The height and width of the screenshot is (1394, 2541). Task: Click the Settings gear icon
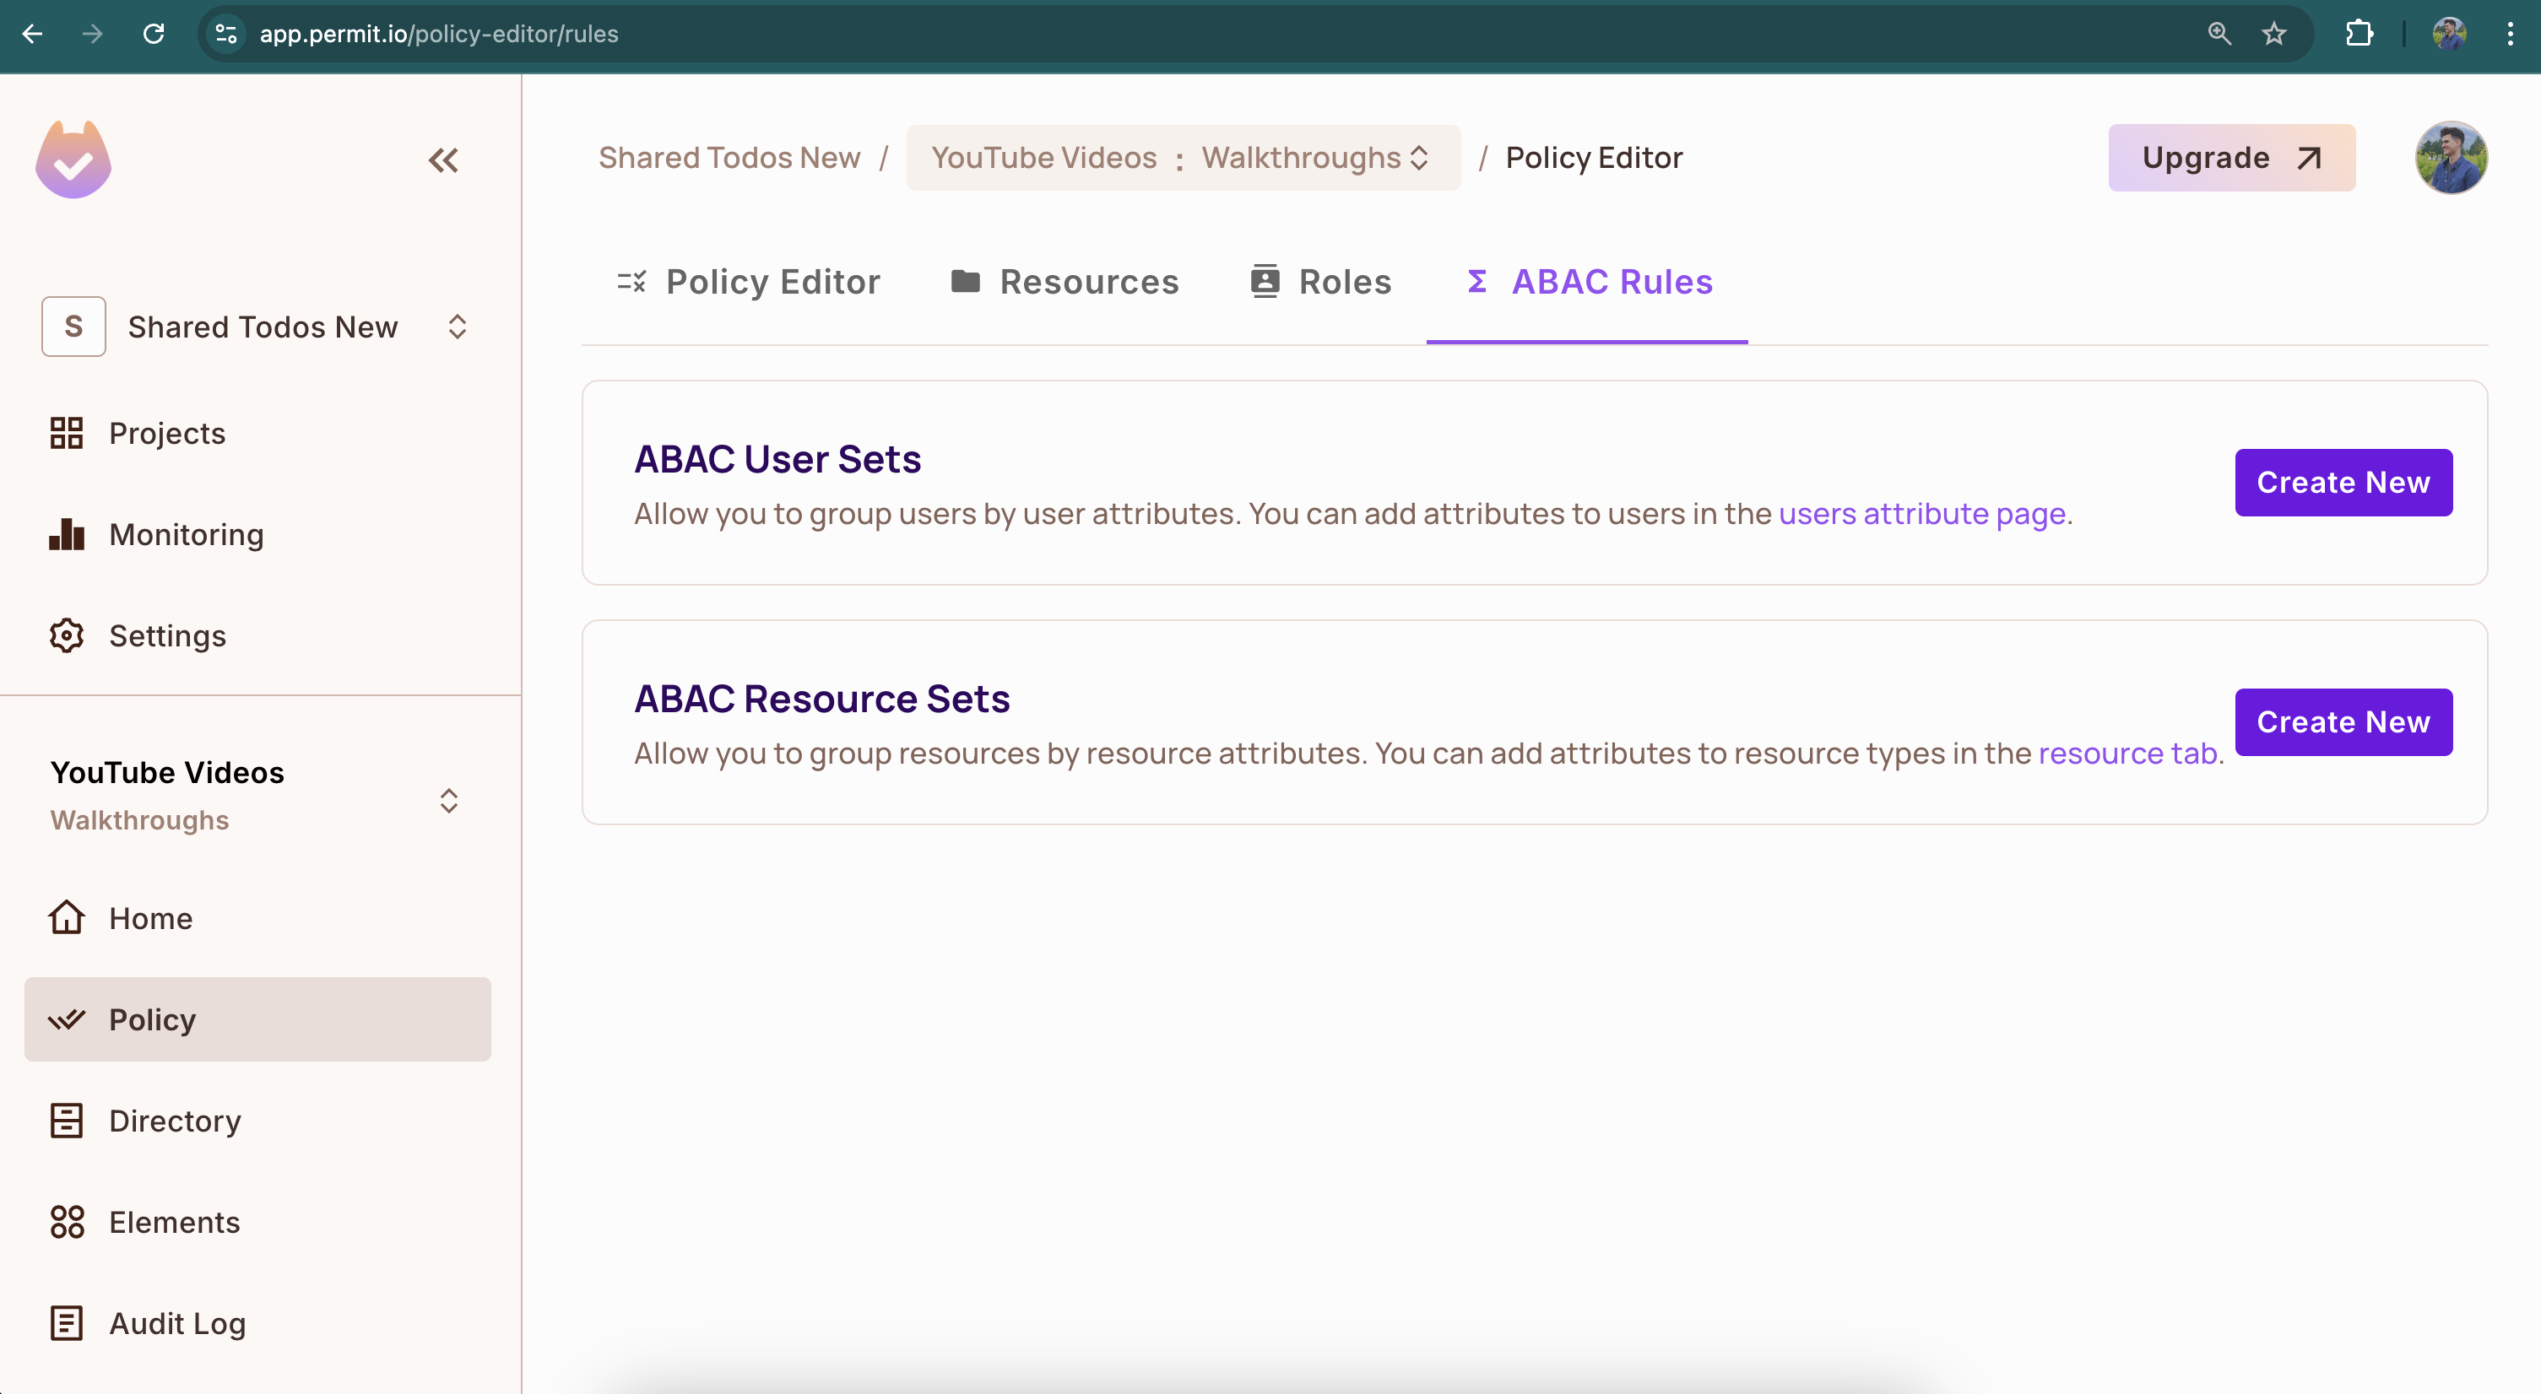[x=66, y=636]
